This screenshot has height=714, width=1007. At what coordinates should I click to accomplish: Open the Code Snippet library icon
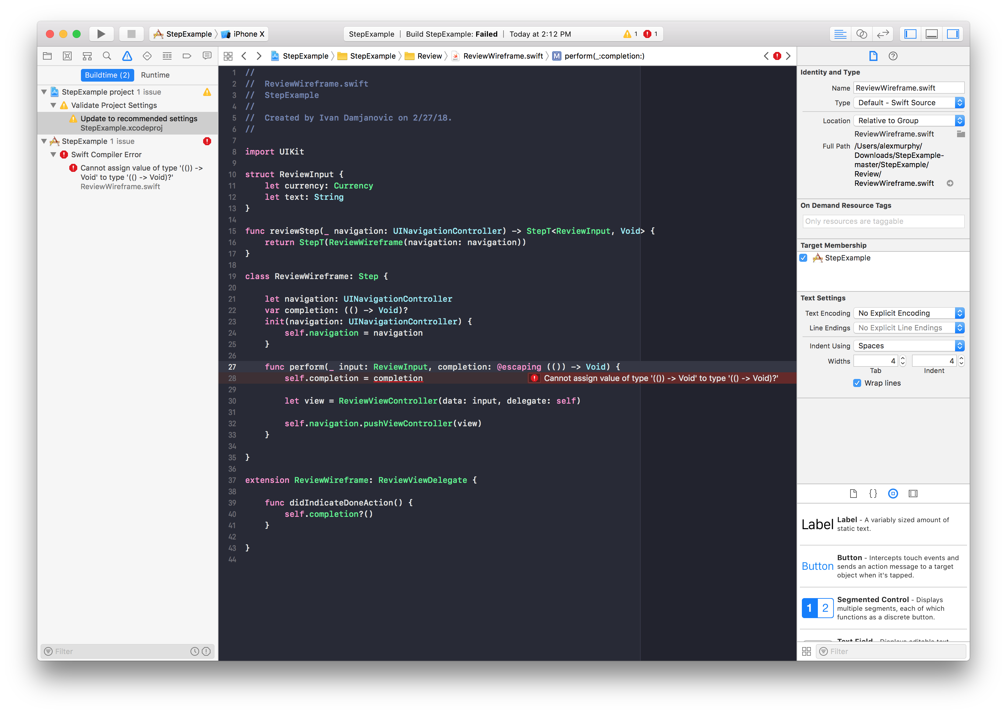click(873, 493)
